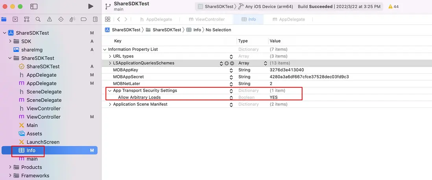Go back with the editor's back arrow
The height and width of the screenshot is (180, 432).
[x=118, y=19]
